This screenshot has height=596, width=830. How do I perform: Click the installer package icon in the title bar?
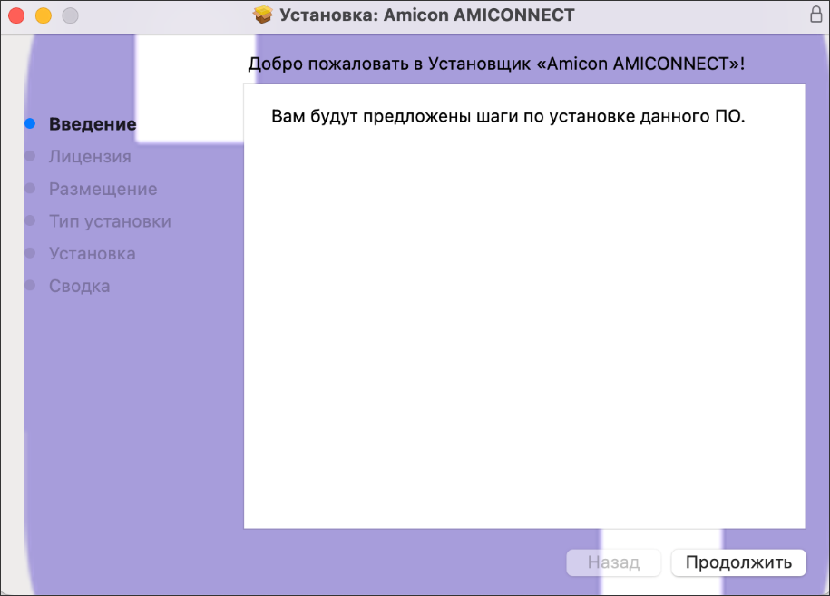point(263,15)
